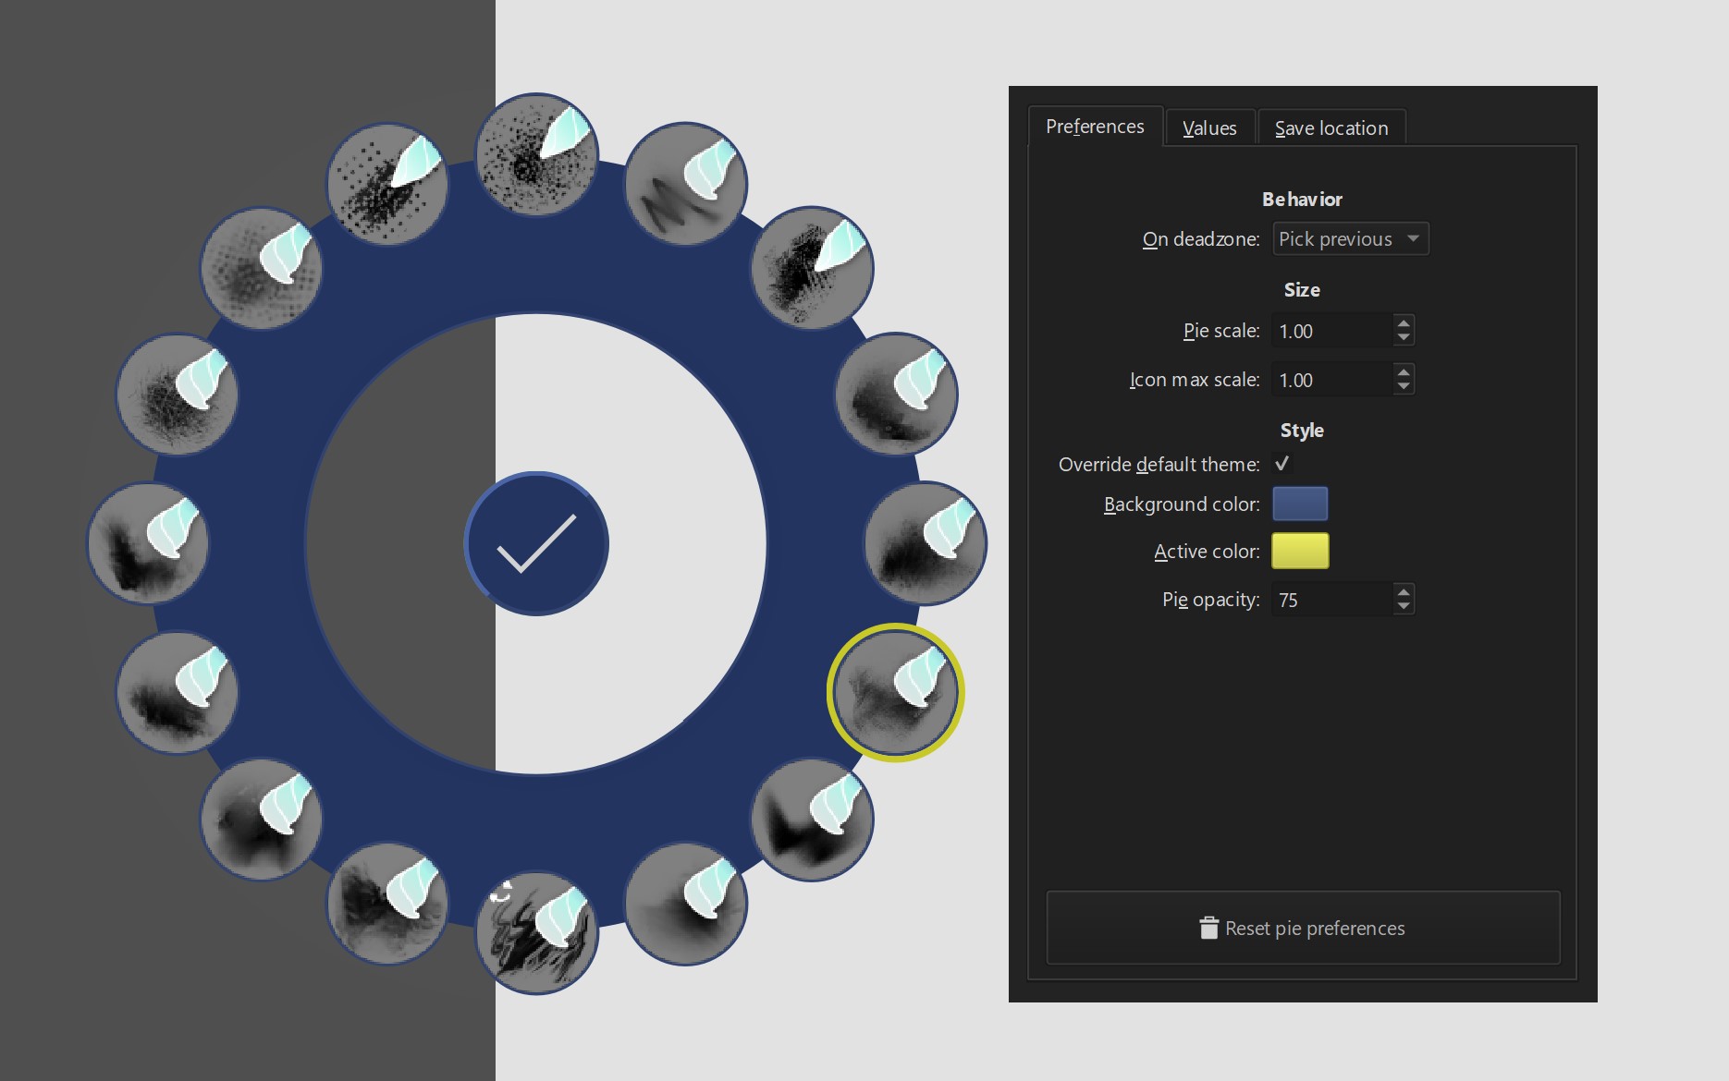The image size is (1729, 1081).
Task: Select the yellow-highlighted active brush preset
Action: (x=895, y=692)
